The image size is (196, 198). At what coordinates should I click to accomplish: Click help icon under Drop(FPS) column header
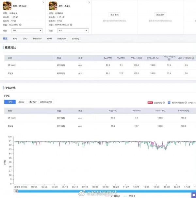[169, 60]
